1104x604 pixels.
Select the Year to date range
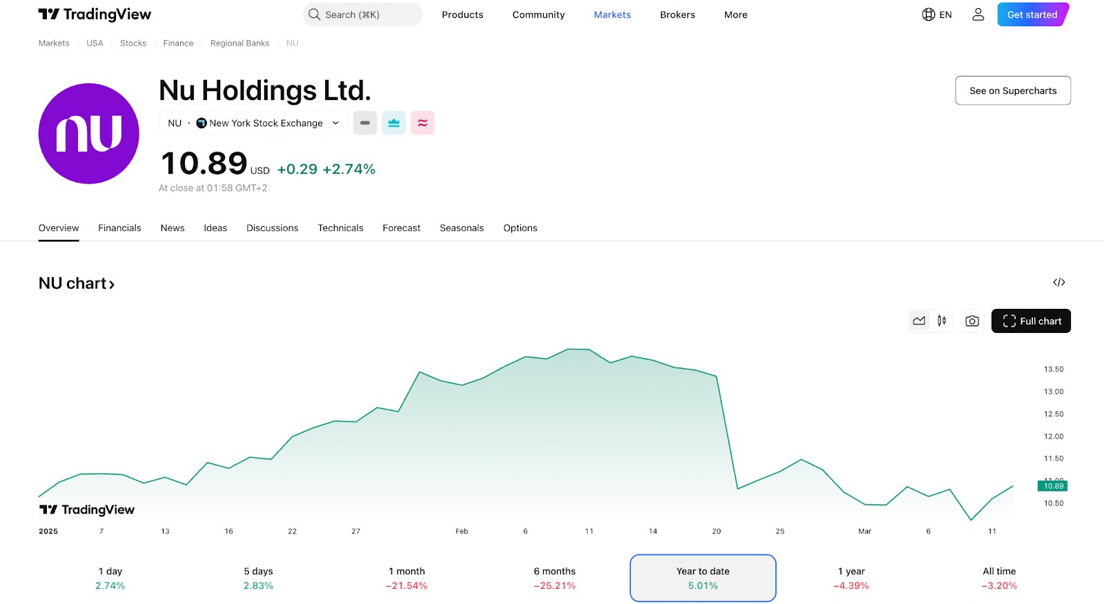[x=703, y=578]
